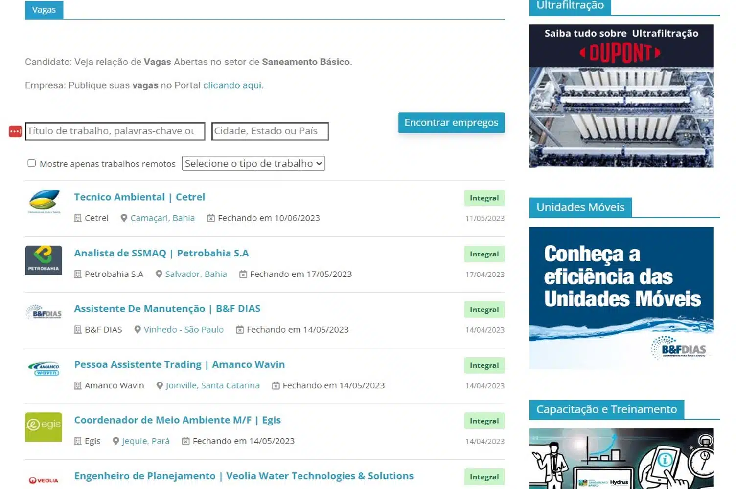Click Integral tag on Amanco Wavin job
Screen dimensions: 736x489
pyautogui.click(x=484, y=366)
